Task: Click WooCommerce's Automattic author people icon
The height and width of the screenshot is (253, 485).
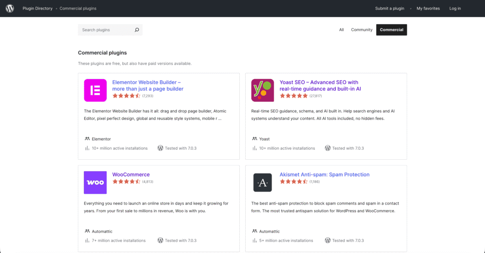Action: pos(87,231)
